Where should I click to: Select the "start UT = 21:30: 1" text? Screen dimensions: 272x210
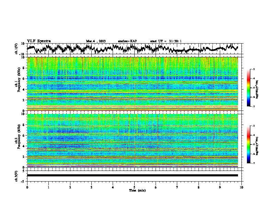166,41
